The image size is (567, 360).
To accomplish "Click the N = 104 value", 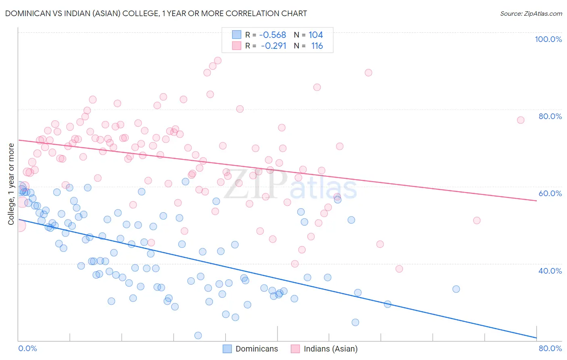I will (309, 35).
